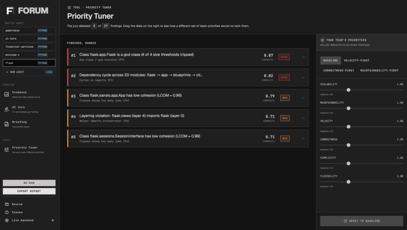Image resolution: width=407 pixels, height=230 pixels.
Task: Select the Maintainability-First preset
Action: coord(379,70)
